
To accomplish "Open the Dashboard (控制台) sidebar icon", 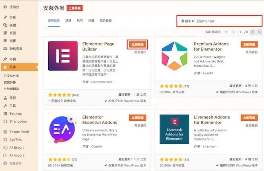I will click(5, 7).
